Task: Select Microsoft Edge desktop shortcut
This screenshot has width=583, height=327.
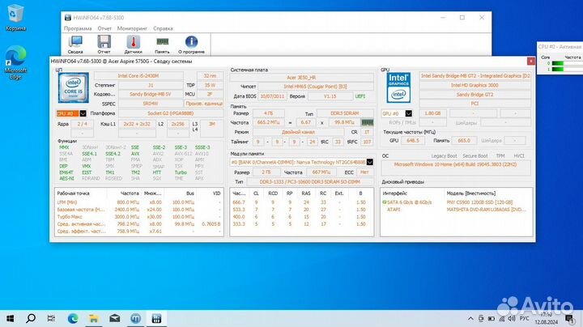Action: (15, 62)
